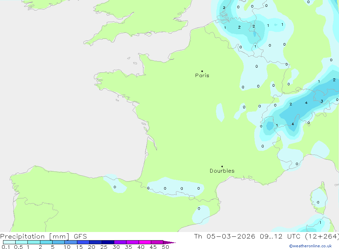This screenshot has width=339, height=249.
Task: Pick the 30–35 mm purple legend swatch
Action: (120, 242)
